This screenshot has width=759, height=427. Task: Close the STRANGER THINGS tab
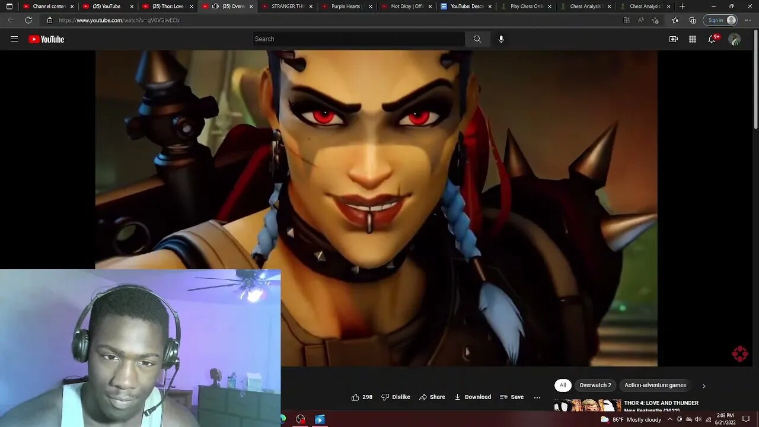pos(311,7)
